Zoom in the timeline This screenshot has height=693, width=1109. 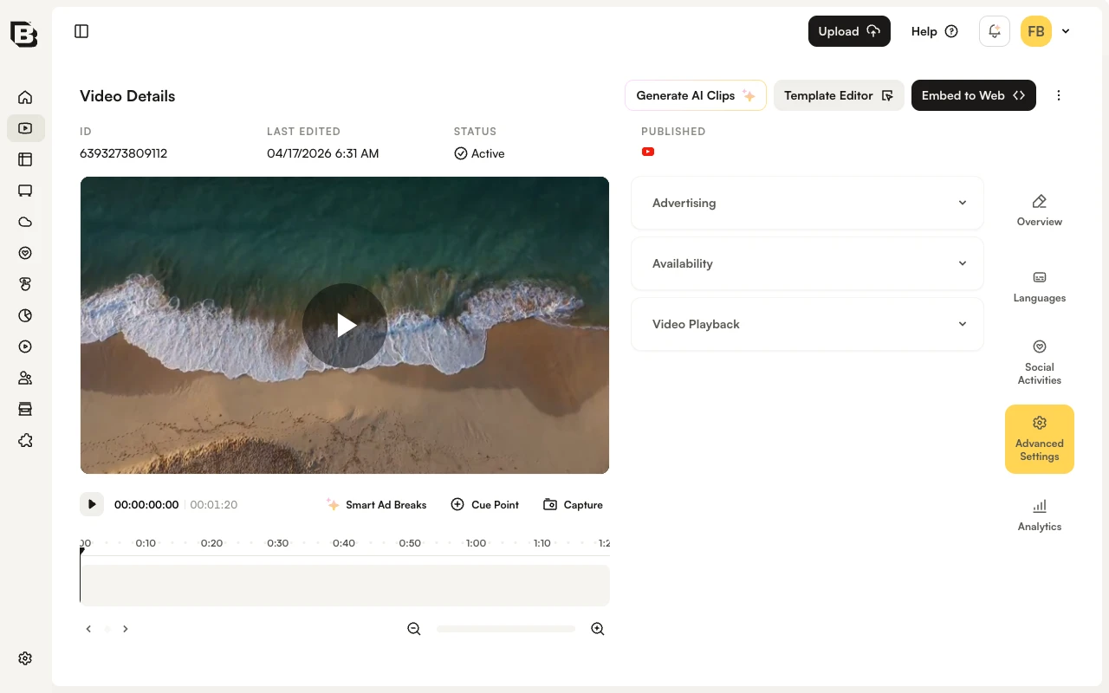[598, 629]
